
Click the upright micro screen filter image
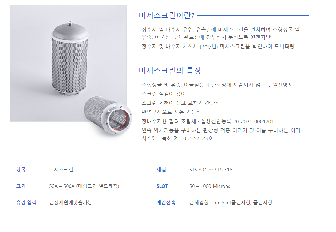(70, 58)
